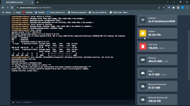Open the YouTube bookmark
The width and height of the screenshot is (190, 106).
coord(28,12)
